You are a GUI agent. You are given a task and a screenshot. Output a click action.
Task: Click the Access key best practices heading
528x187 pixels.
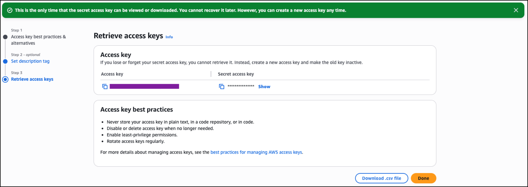pos(137,109)
